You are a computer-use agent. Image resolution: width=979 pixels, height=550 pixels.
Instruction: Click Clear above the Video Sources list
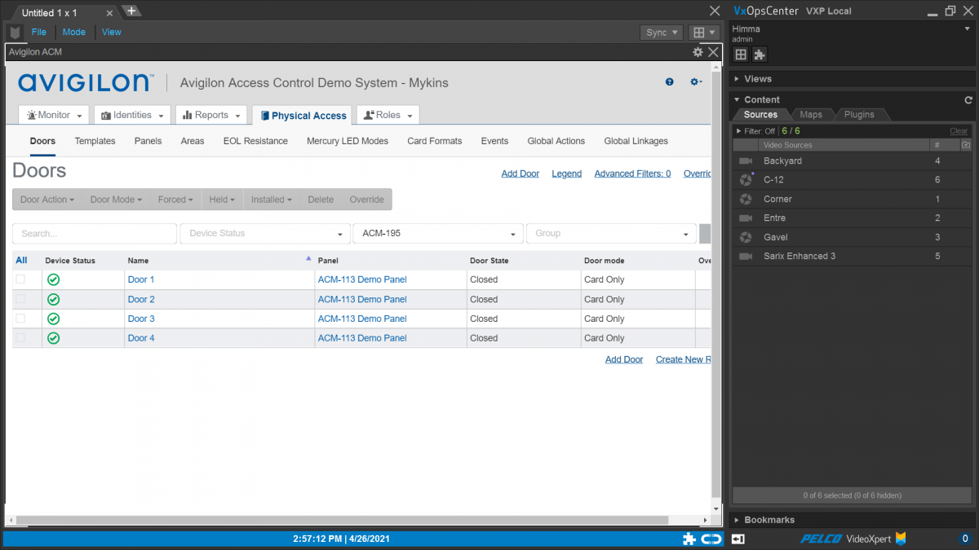[959, 130]
